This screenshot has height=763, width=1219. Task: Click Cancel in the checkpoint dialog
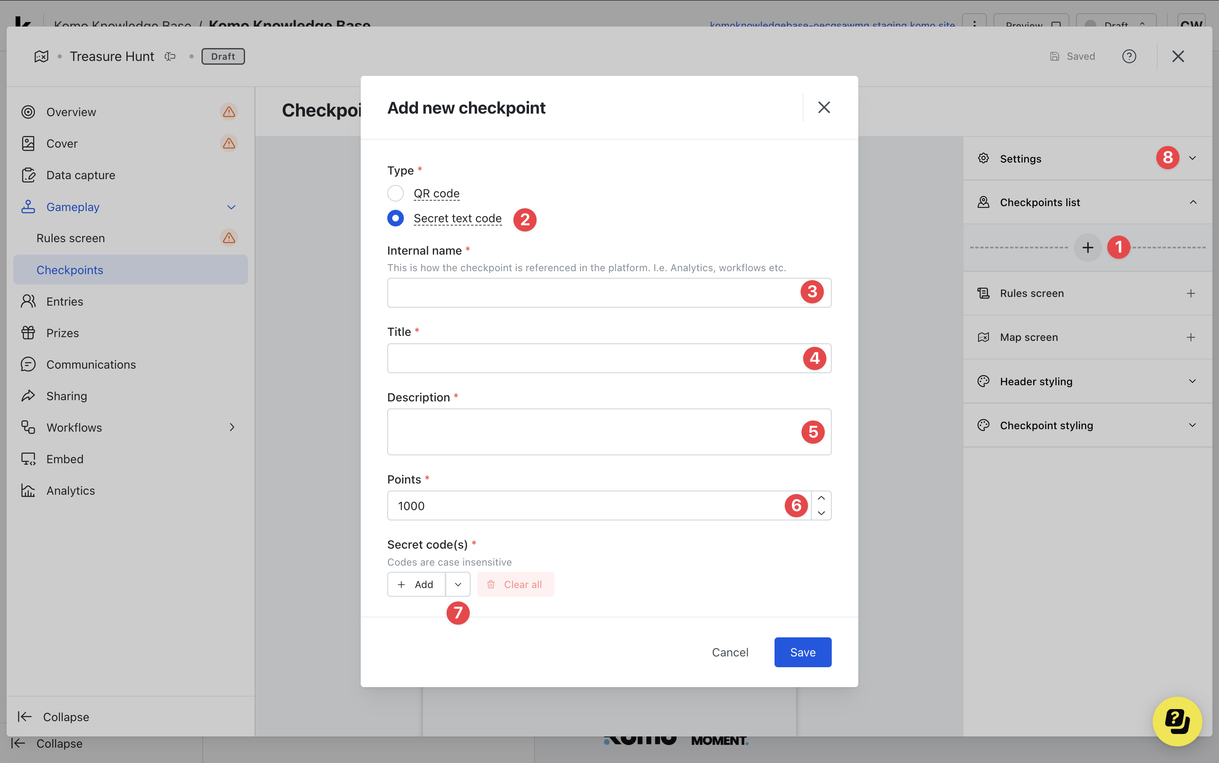(x=730, y=652)
